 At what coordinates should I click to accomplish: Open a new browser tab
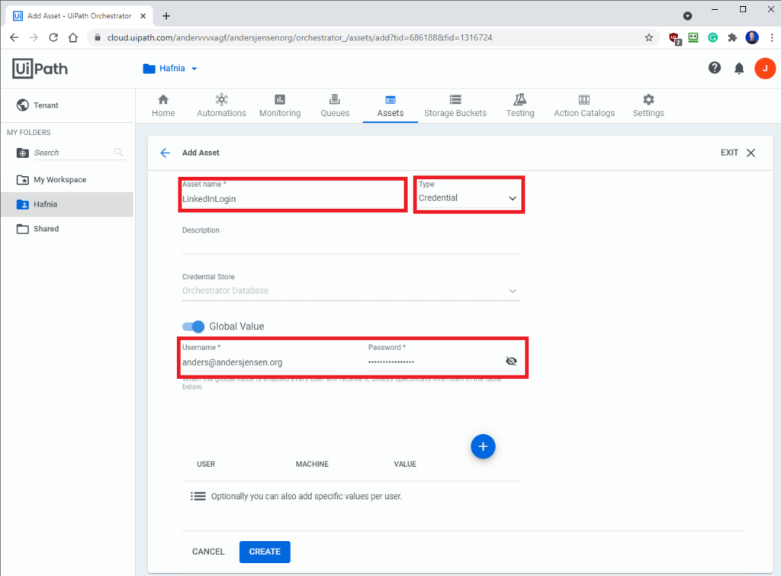(x=166, y=16)
